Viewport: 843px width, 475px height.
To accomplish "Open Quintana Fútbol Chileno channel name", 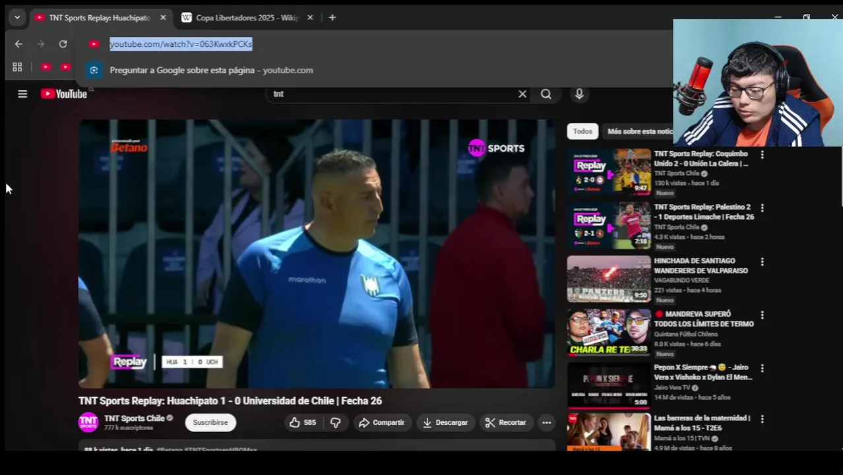I will pyautogui.click(x=686, y=334).
